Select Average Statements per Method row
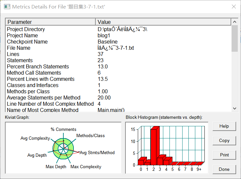Screen dimensions: 241x179 point(118,98)
